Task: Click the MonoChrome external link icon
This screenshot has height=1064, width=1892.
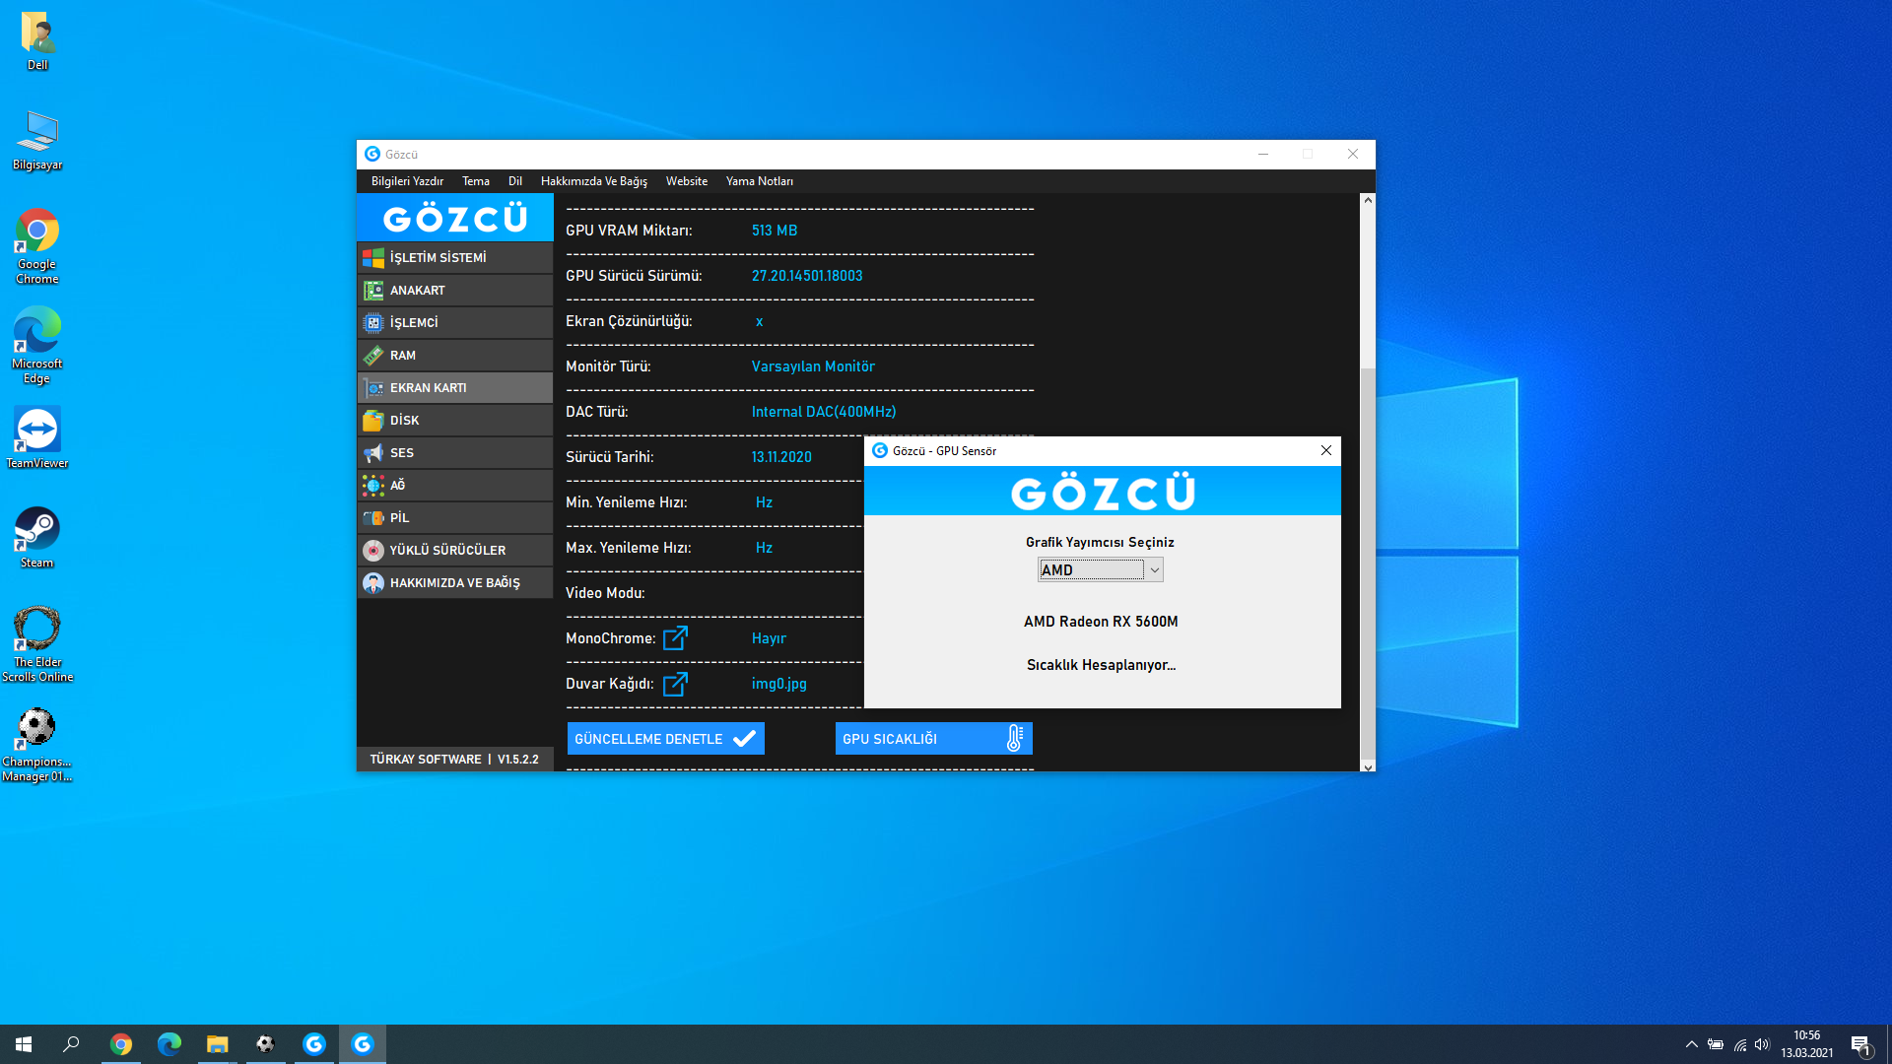Action: click(675, 638)
